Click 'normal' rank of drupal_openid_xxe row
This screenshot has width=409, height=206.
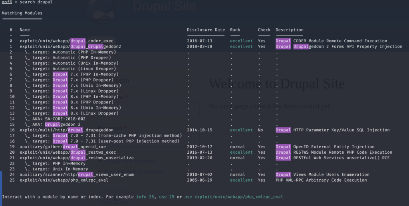pos(238,147)
